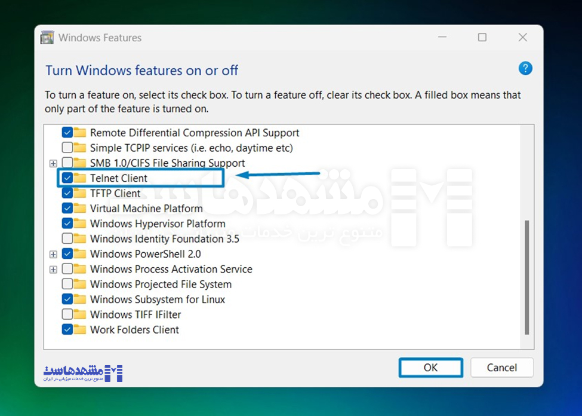Check SMB 1.0/CIFS File Sharing Support box
Screen dimensions: 582x416
pos(67,163)
